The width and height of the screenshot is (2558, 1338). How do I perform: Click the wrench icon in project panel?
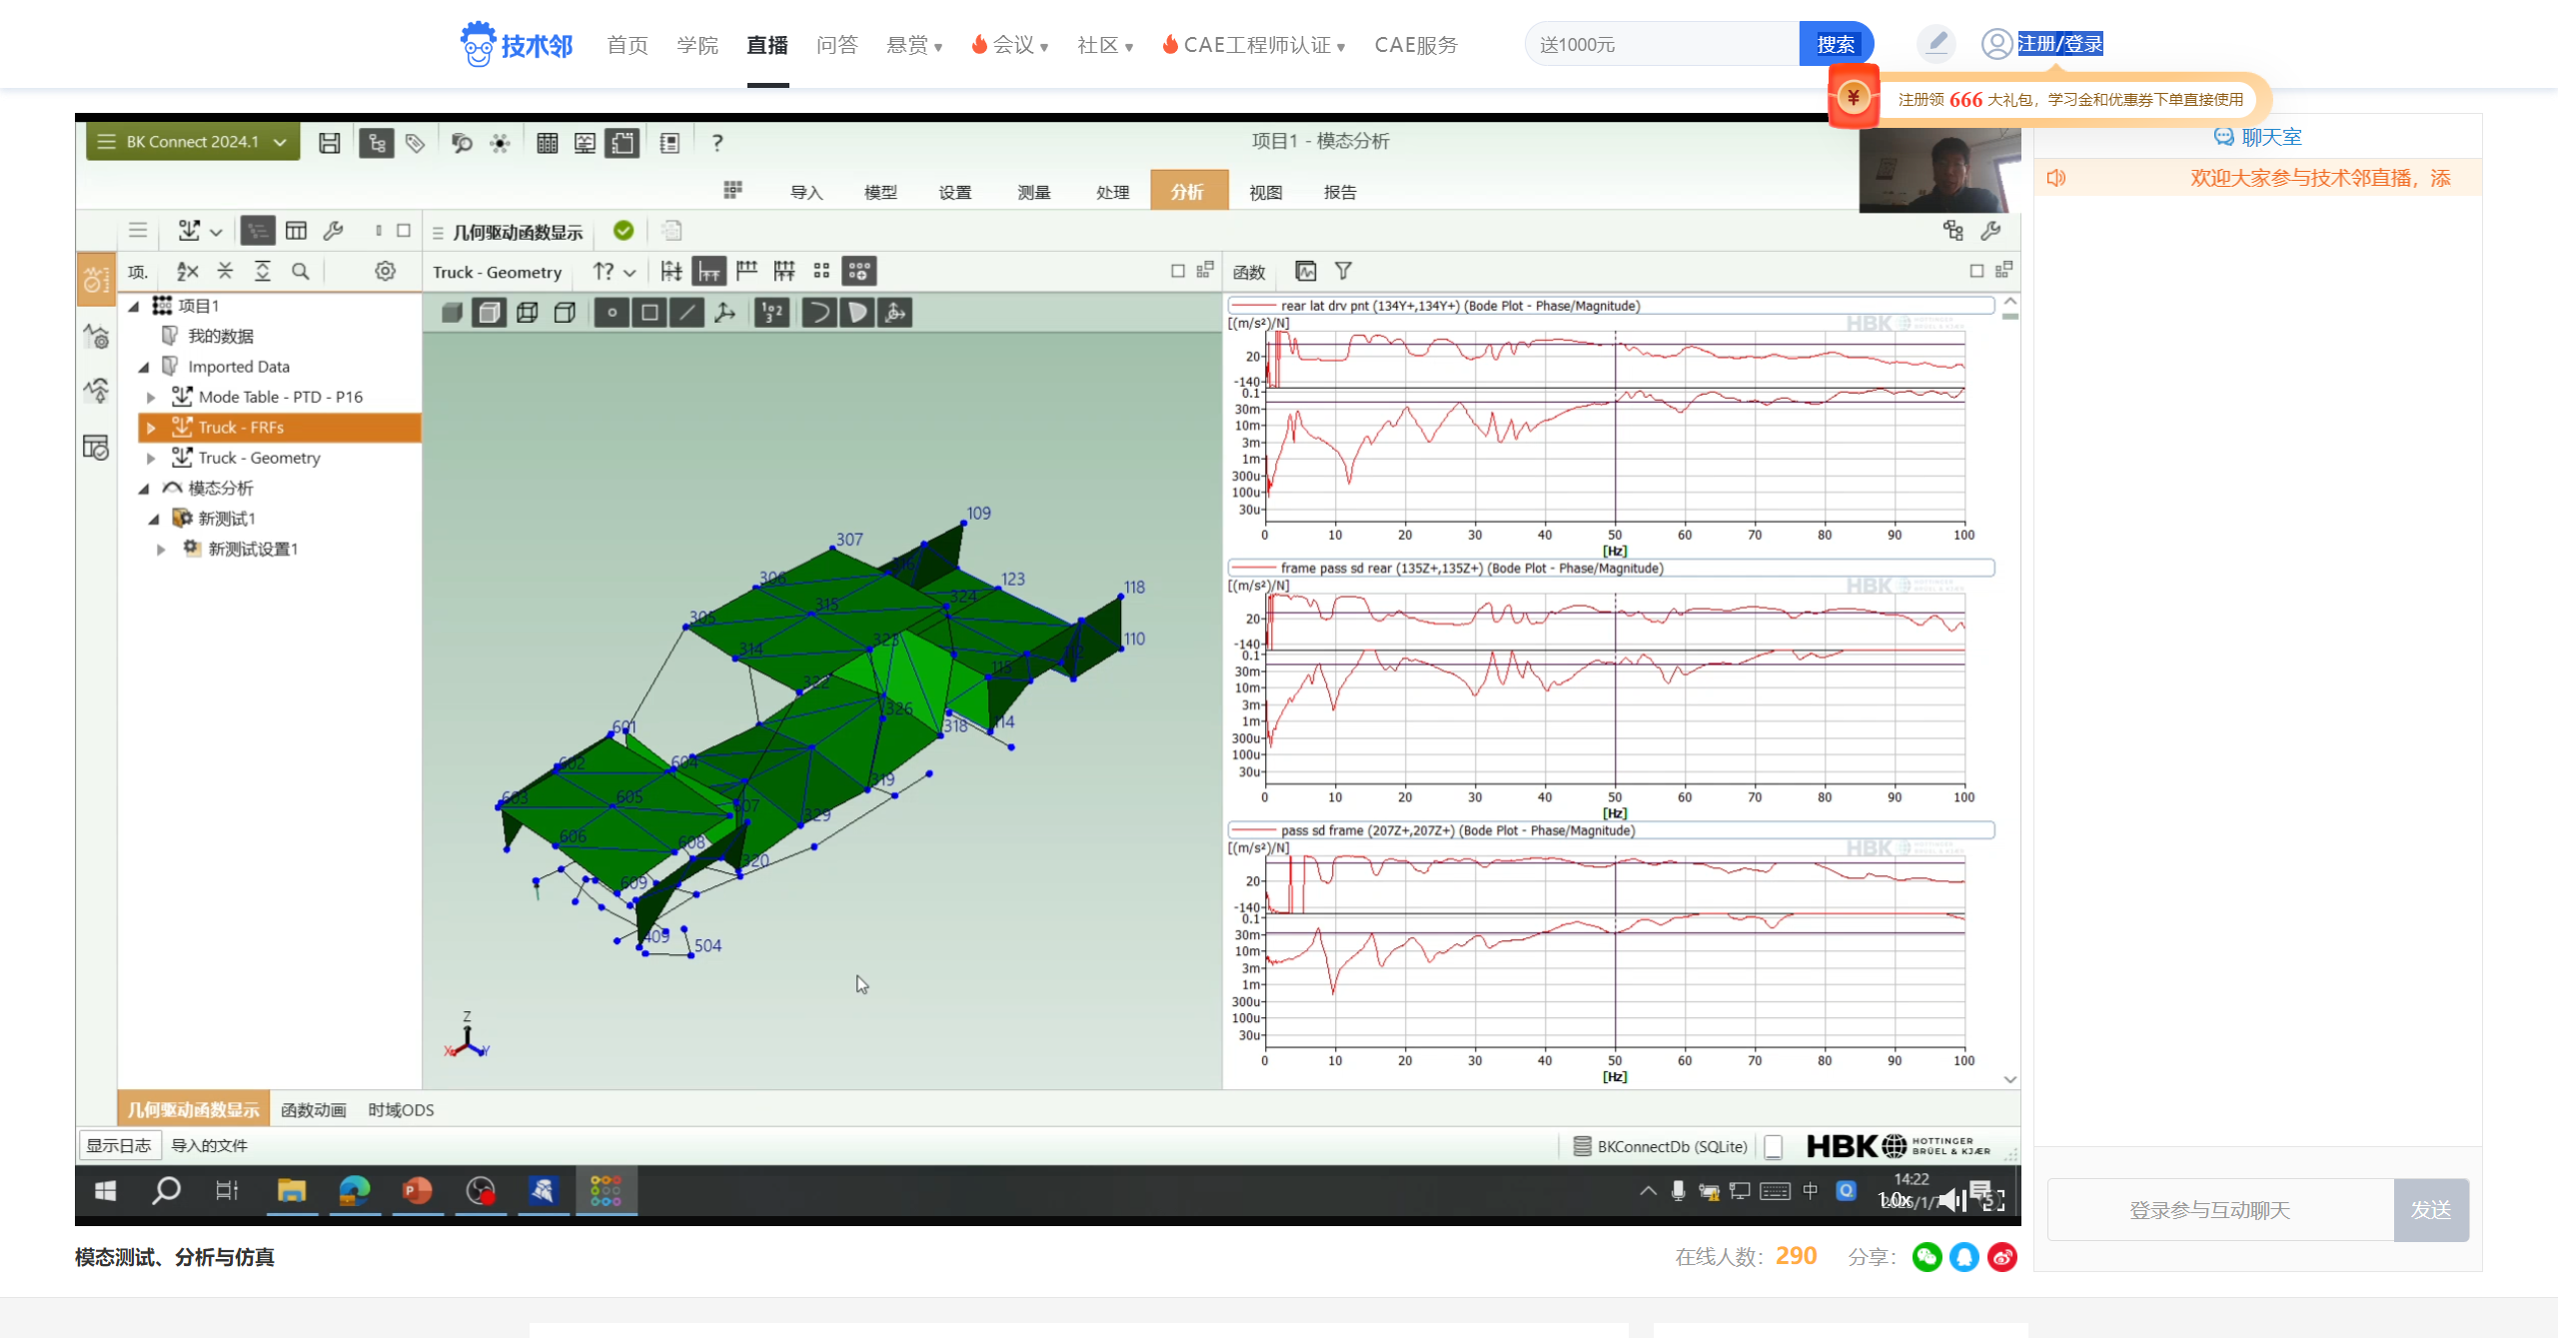pyautogui.click(x=333, y=231)
